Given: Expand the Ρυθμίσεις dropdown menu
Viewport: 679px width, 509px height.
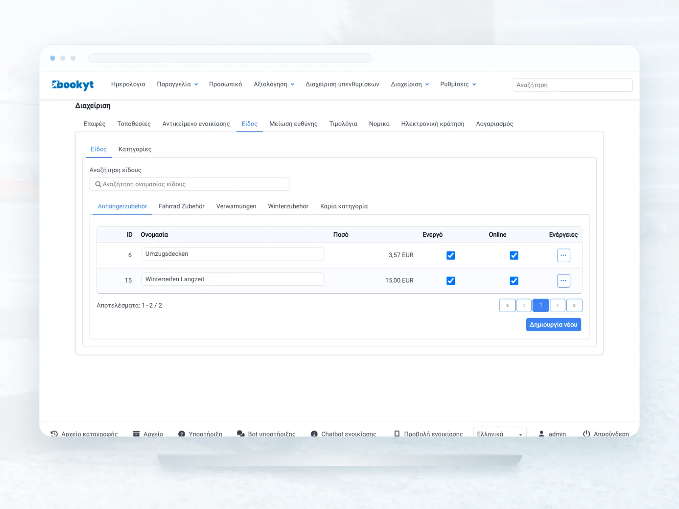Looking at the screenshot, I should pyautogui.click(x=458, y=84).
